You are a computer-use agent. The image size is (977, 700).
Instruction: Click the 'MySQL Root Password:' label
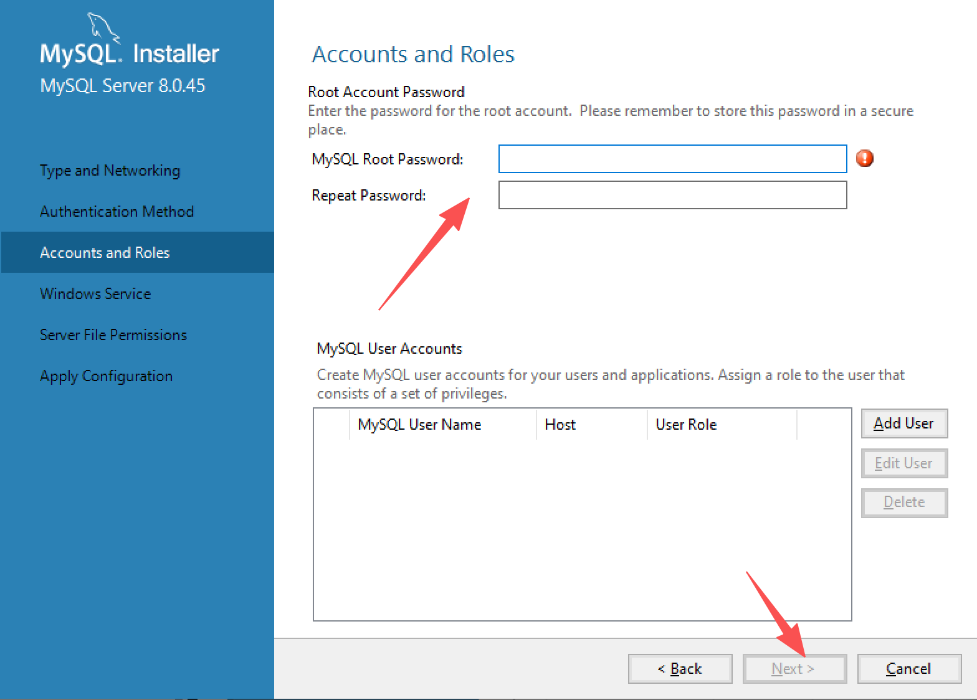point(388,159)
